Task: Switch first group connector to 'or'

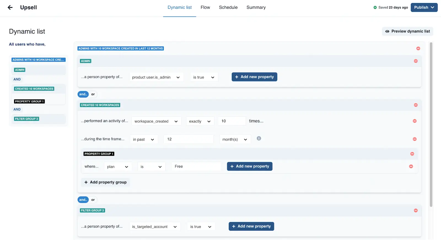Action: point(93,94)
